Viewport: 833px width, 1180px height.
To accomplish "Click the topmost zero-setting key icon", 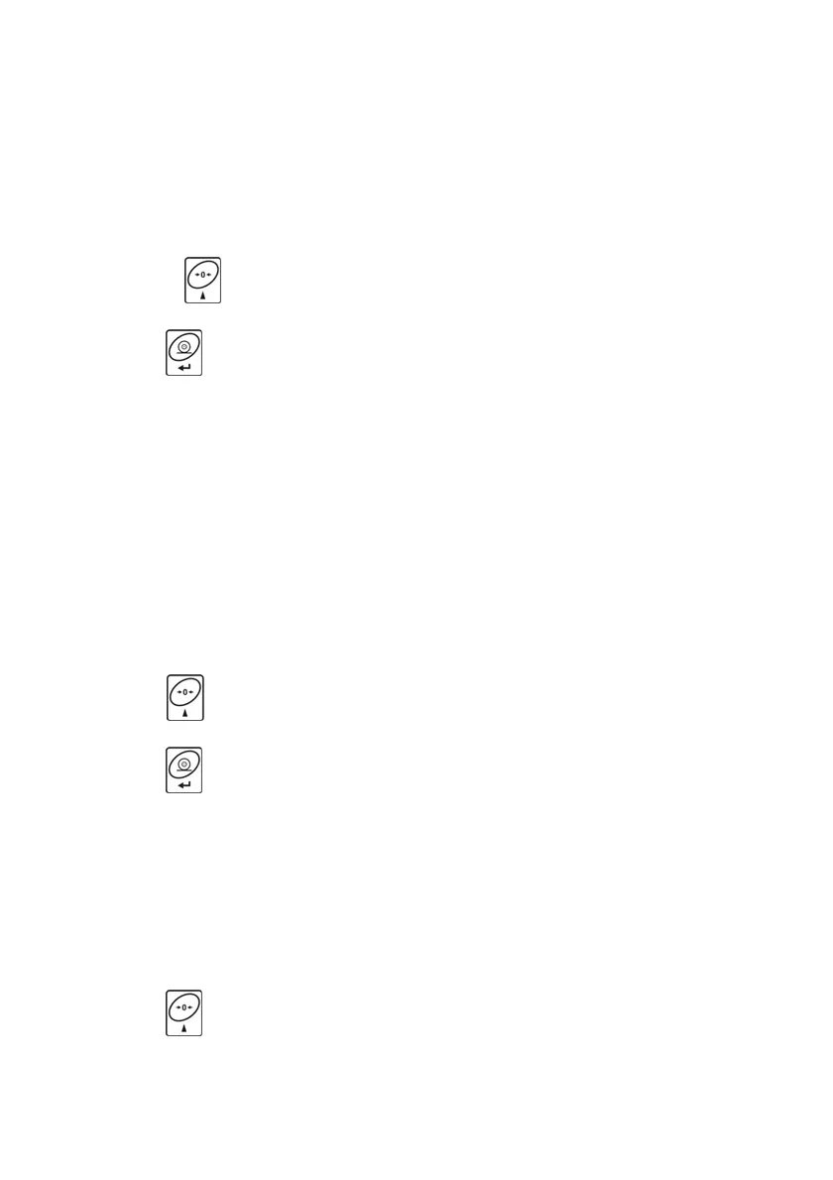I will (203, 281).
